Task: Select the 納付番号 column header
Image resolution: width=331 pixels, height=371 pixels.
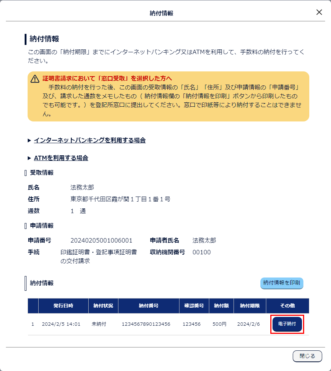Action: (149, 306)
